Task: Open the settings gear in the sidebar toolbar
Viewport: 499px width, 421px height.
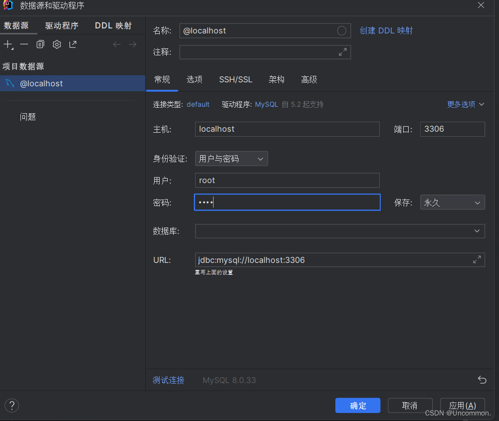Action: point(56,44)
